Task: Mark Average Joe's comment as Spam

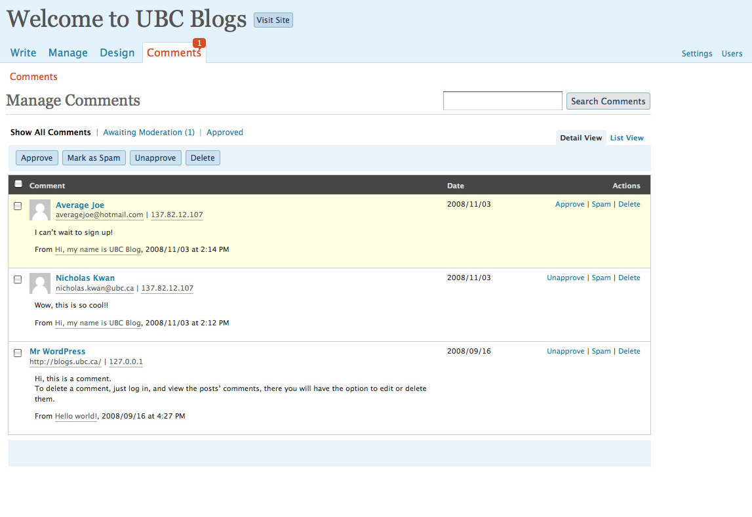Action: tap(601, 204)
